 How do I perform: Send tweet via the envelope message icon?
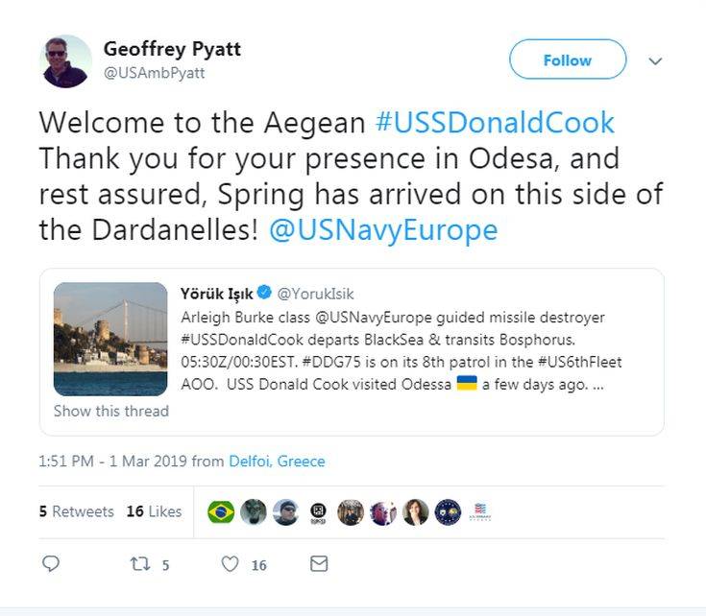(319, 564)
